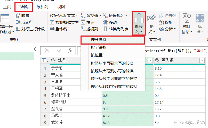Viewport: 208px width, 128px height.
Task: Expand the 分析 dropdown arrow
Action: (x=174, y=29)
